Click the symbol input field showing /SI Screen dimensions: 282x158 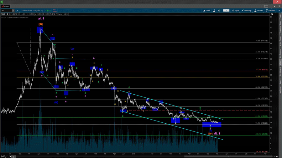6,11
